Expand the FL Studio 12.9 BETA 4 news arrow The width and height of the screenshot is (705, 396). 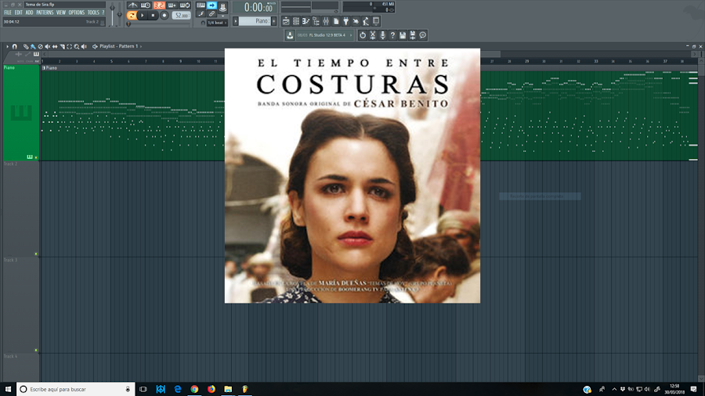coord(351,35)
